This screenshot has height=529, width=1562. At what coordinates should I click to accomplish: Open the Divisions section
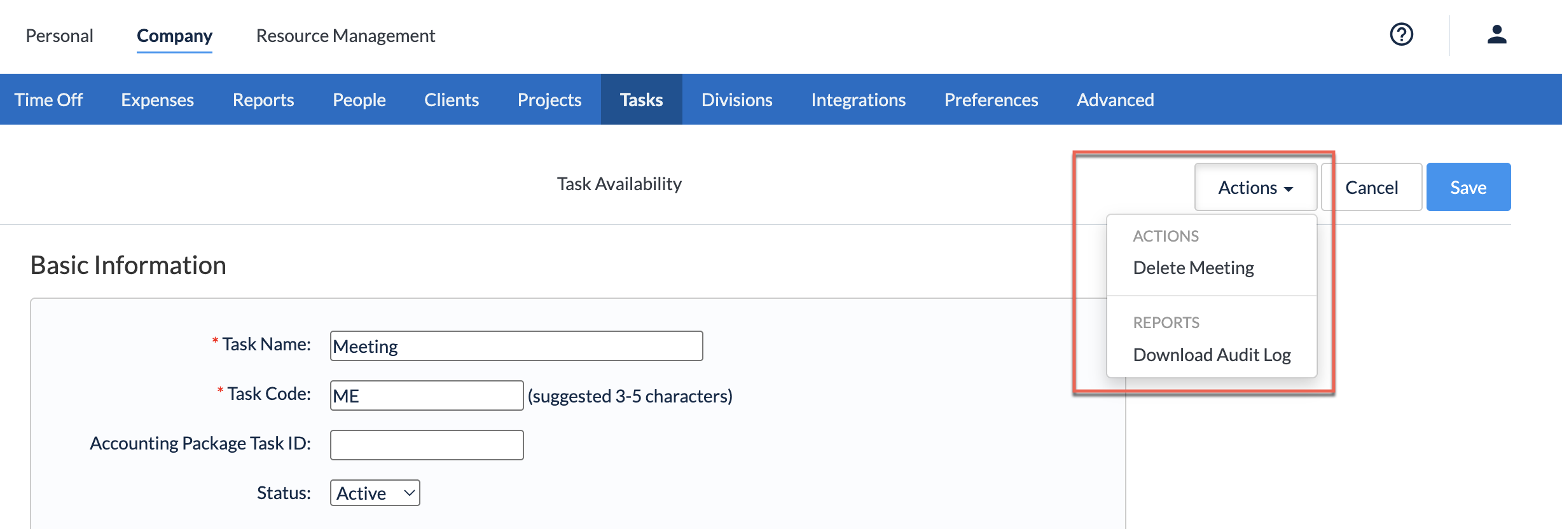click(x=736, y=100)
